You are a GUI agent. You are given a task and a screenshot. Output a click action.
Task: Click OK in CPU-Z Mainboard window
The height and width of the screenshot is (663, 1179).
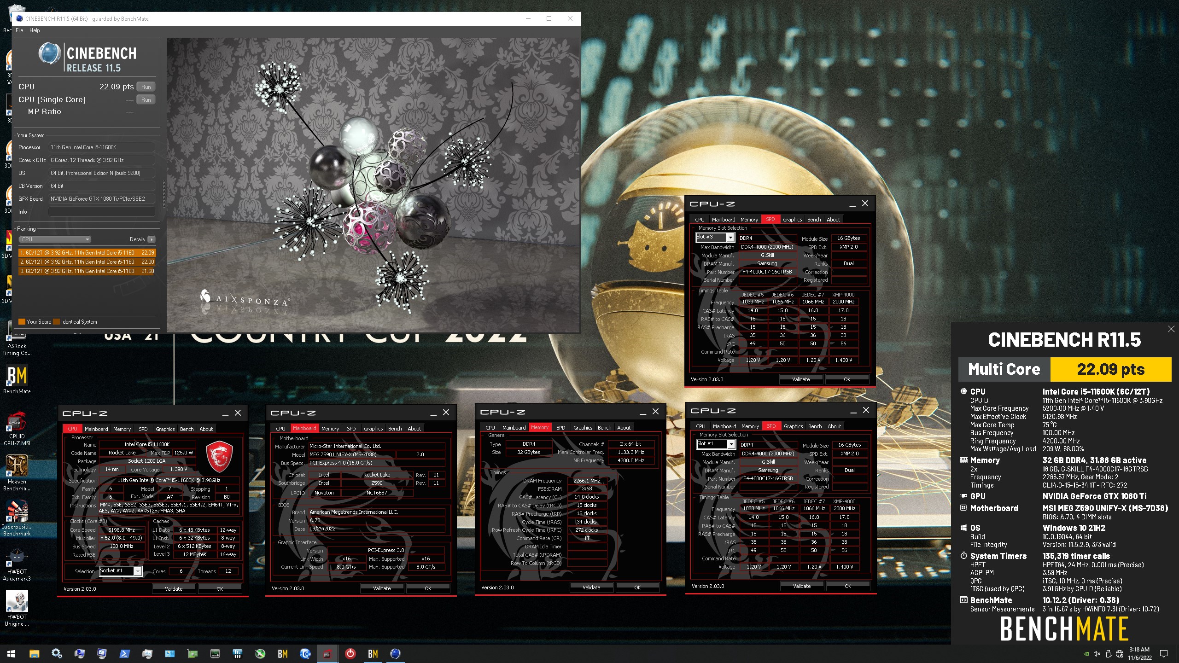[428, 588]
